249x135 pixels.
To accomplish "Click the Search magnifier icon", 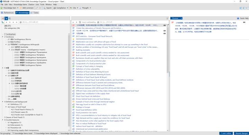I will [x=44, y=8].
